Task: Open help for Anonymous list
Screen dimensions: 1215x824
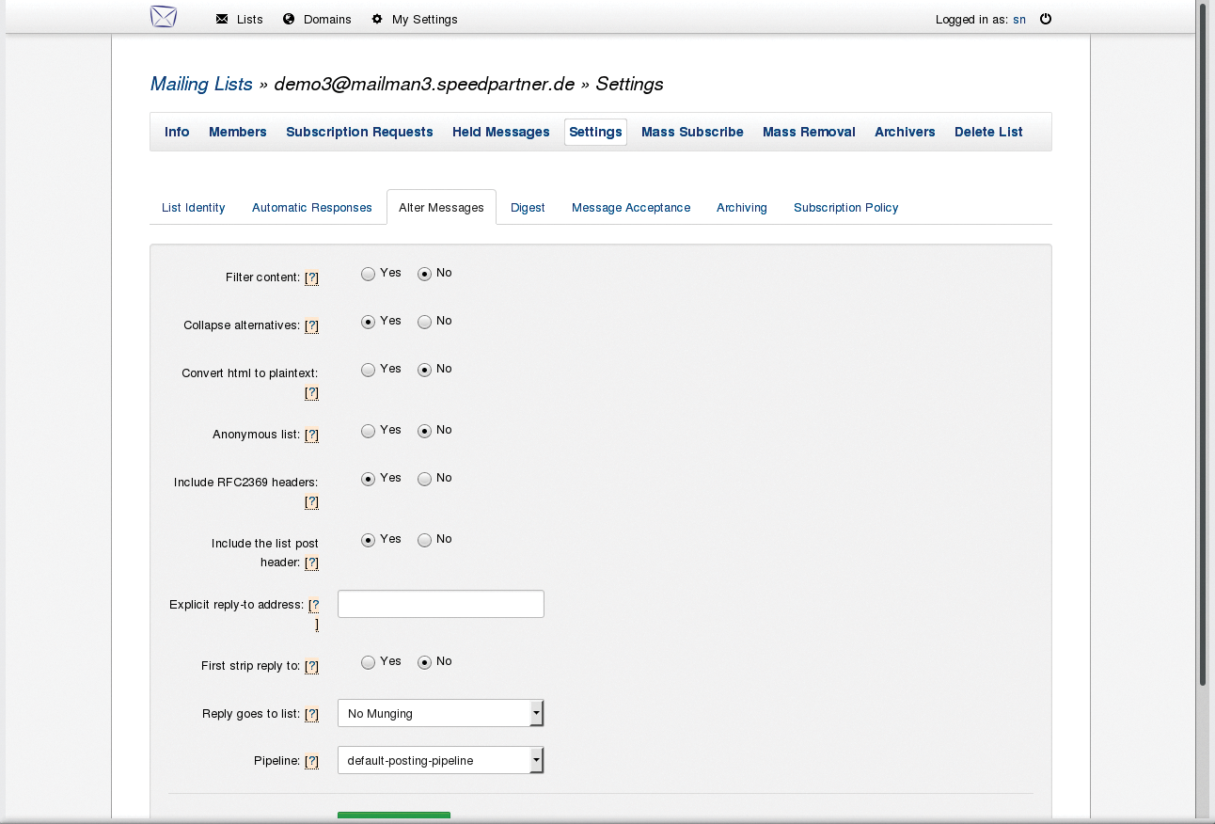Action: coord(311,434)
